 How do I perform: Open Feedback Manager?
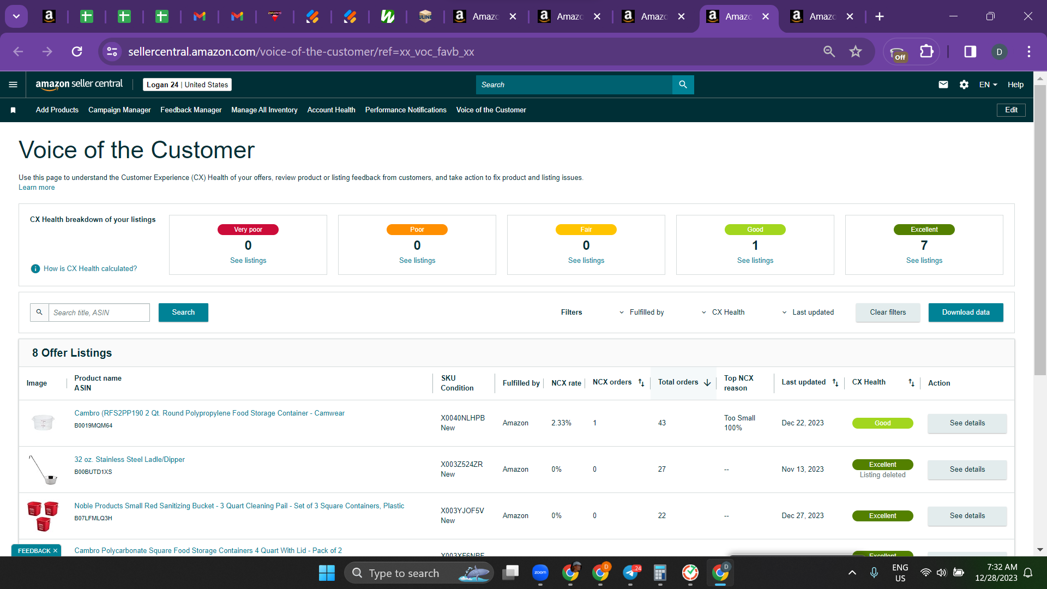(191, 110)
